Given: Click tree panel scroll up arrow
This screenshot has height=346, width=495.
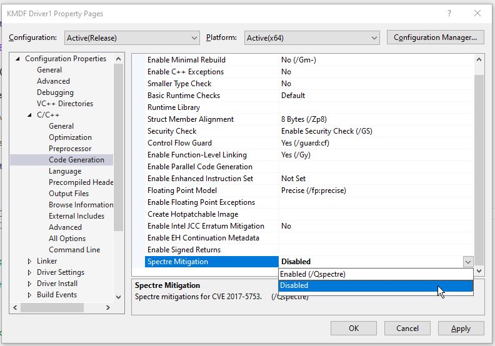Looking at the screenshot, I should pyautogui.click(x=118, y=59).
